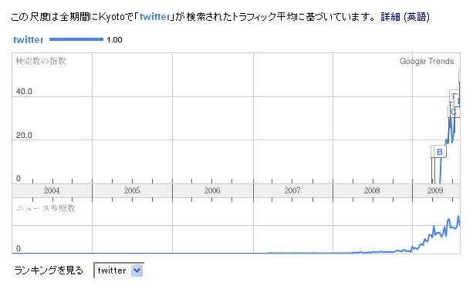The image size is (473, 289).
Task: Select the news flag marker labeled C
Action: click(454, 112)
